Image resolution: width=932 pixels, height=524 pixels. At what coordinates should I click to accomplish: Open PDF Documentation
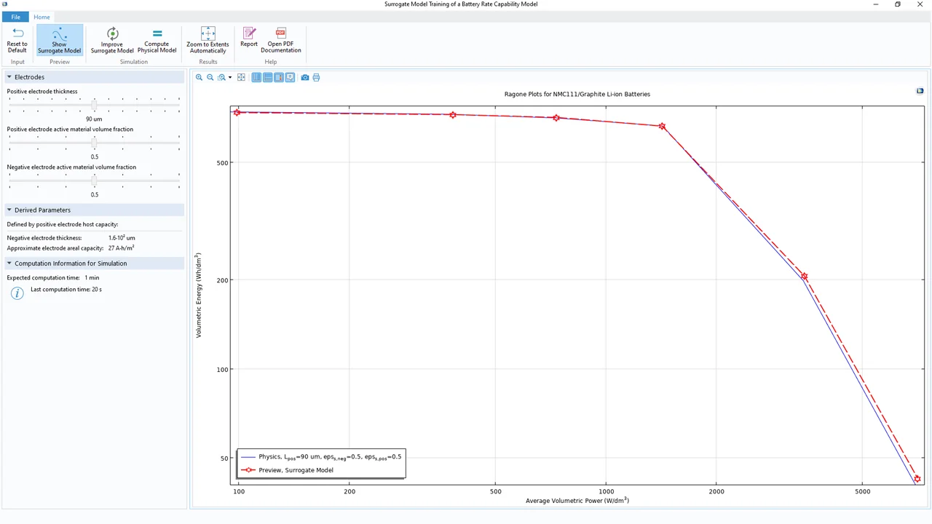click(280, 40)
